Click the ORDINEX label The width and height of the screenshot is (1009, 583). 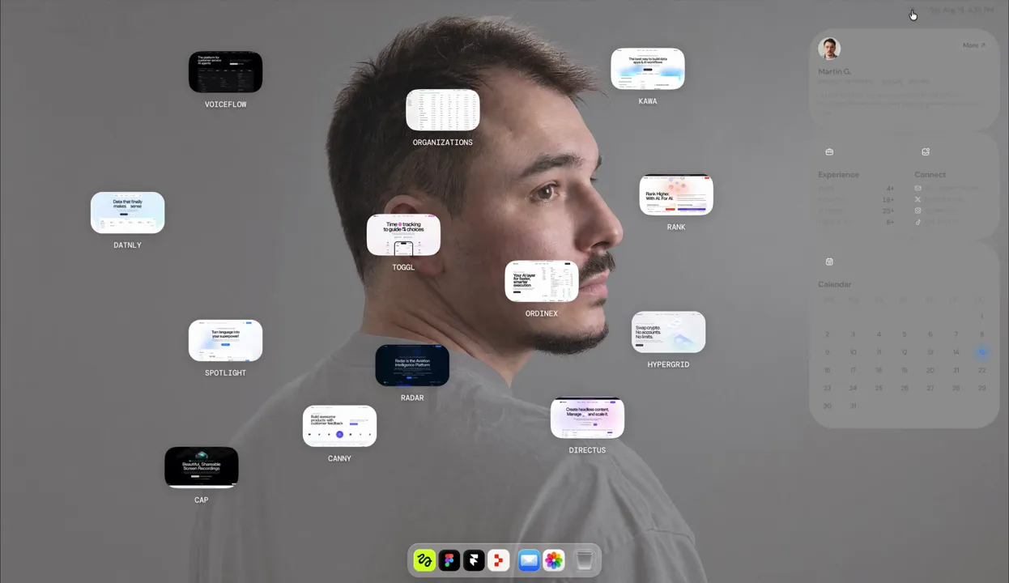coord(541,313)
